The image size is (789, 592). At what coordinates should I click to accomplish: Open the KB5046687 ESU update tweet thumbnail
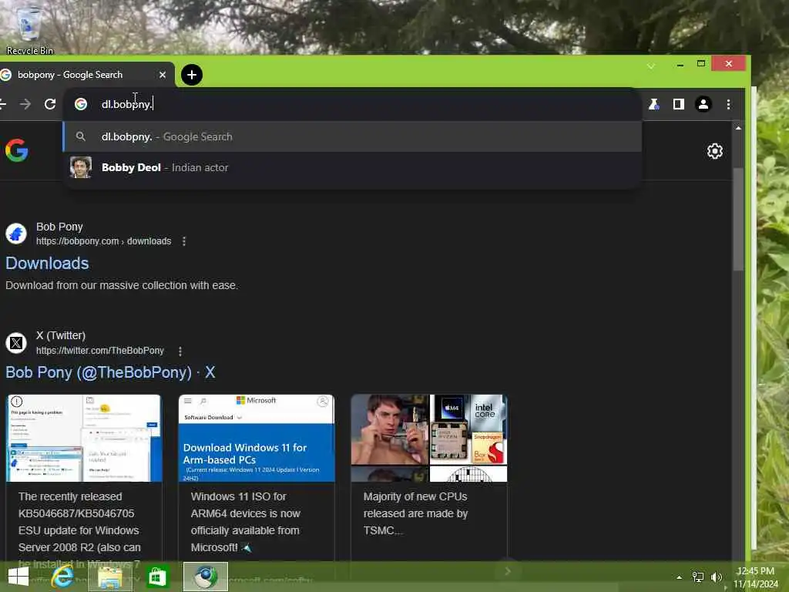click(x=84, y=438)
